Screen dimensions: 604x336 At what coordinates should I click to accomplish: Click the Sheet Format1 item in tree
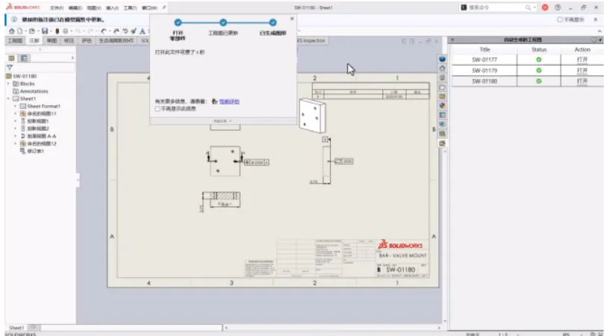click(x=43, y=106)
